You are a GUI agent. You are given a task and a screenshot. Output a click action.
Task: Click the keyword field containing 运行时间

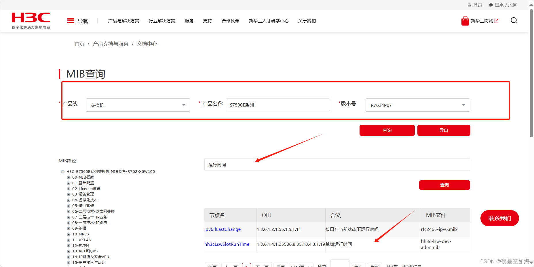337,164
